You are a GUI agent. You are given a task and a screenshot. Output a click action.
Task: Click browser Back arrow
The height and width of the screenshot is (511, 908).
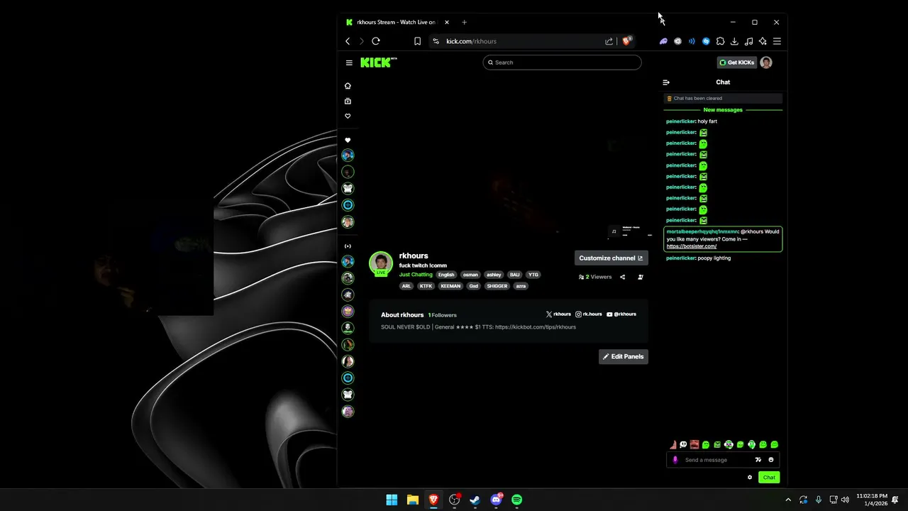point(348,41)
